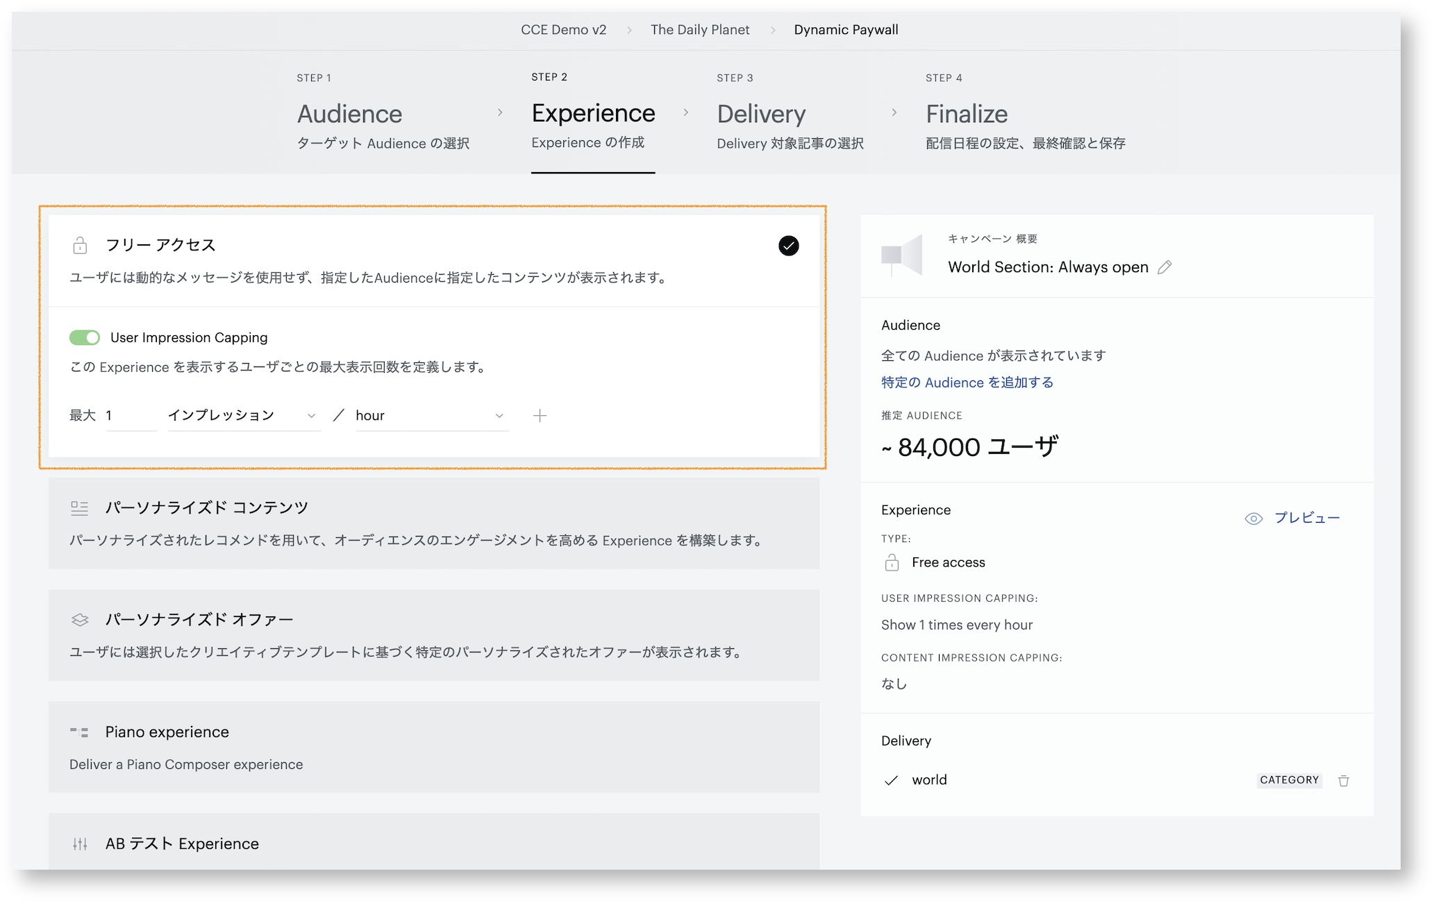1434x903 pixels.
Task: Go to Step 3 Delivery tab
Action: (x=790, y=113)
